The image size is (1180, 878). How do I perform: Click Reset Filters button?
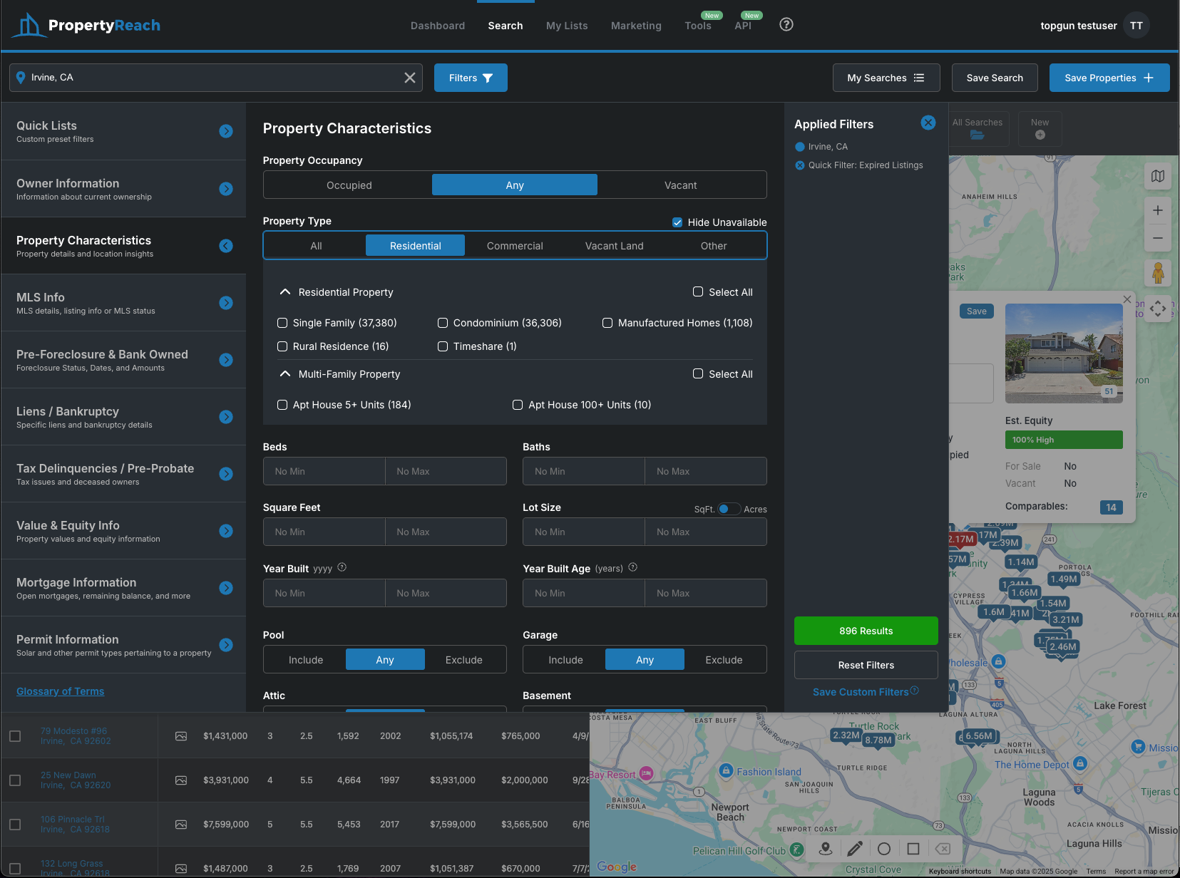(866, 665)
